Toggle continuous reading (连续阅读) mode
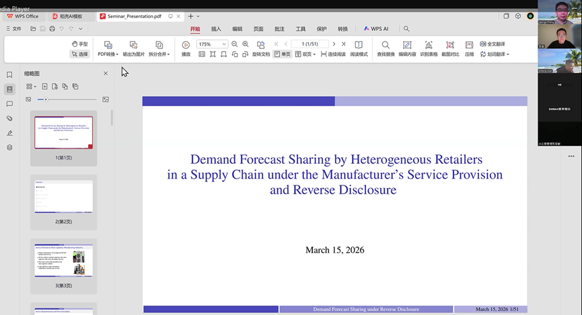Viewport: 582px width, 315px height. point(333,54)
